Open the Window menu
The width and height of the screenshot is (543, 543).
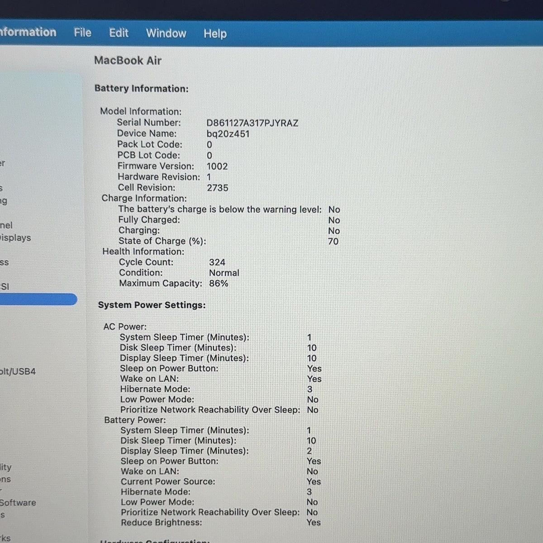click(x=166, y=33)
